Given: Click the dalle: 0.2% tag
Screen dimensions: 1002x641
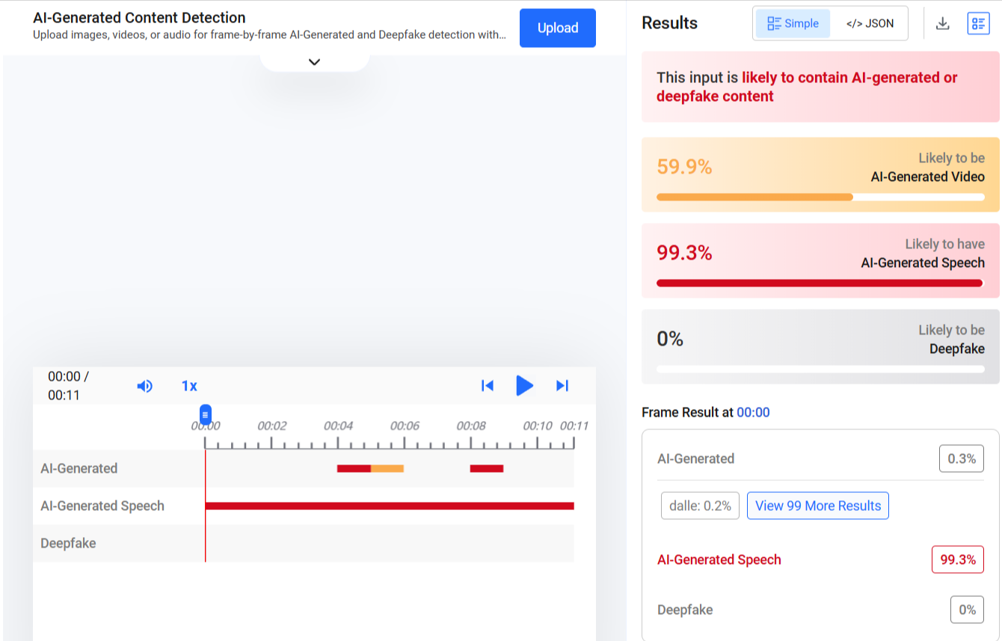Looking at the screenshot, I should point(701,506).
